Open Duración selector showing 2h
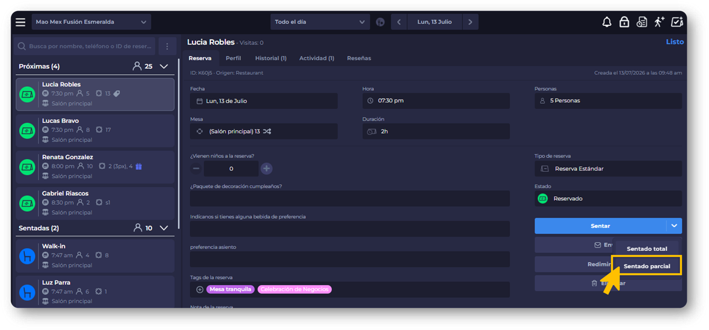709x330 pixels. click(436, 131)
